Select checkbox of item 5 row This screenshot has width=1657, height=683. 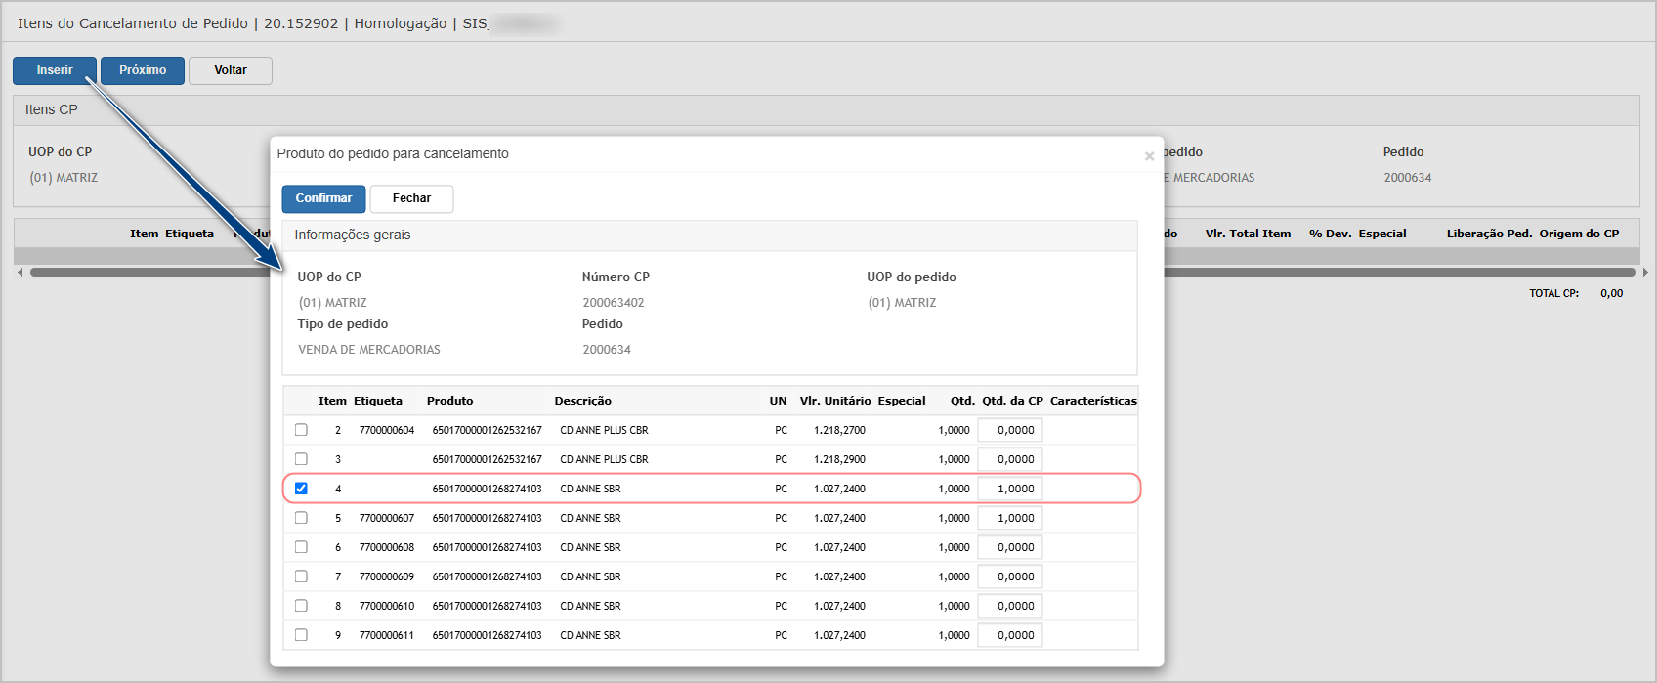pyautogui.click(x=301, y=518)
